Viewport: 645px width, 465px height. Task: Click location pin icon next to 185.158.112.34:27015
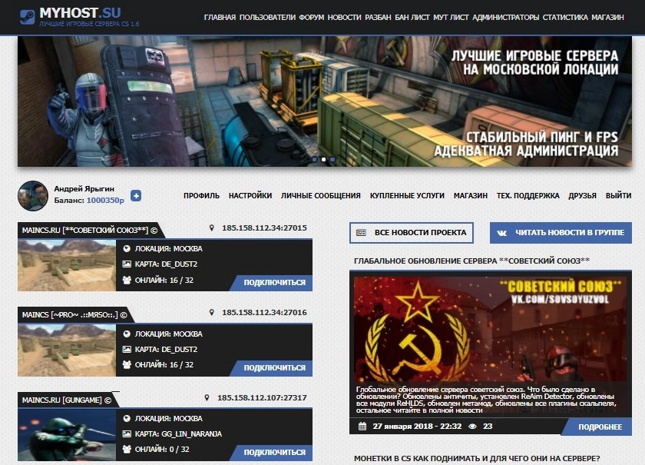point(211,228)
